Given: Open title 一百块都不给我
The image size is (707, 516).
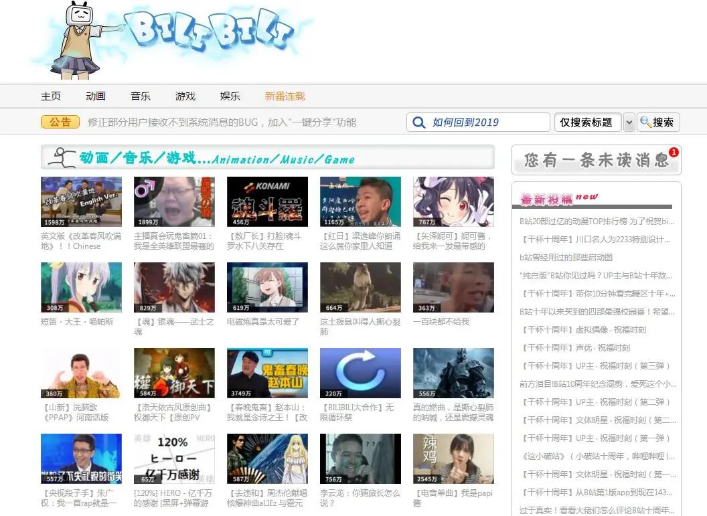Looking at the screenshot, I should coord(441,322).
